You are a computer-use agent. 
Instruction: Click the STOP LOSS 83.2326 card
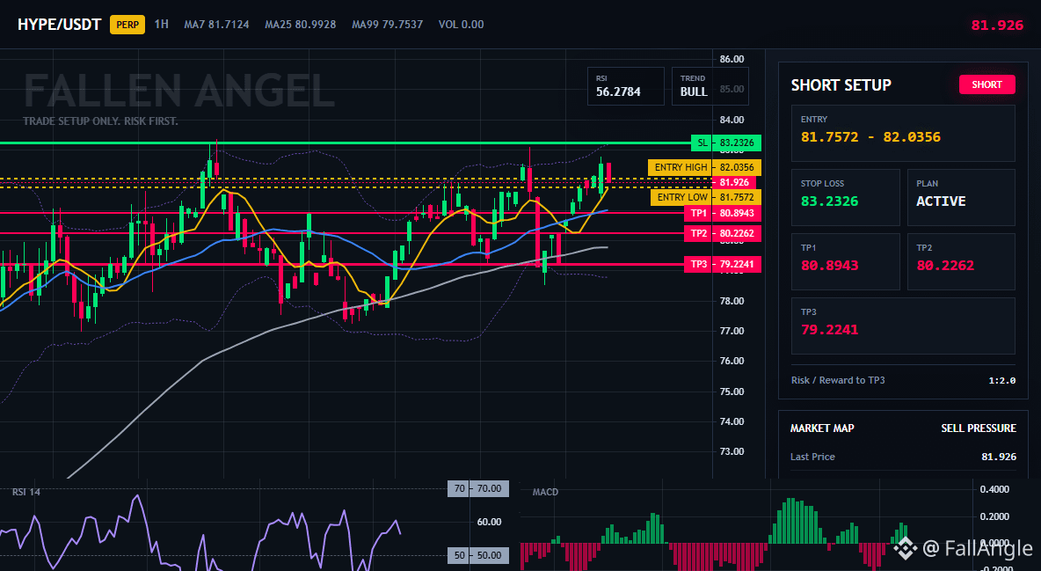point(846,197)
